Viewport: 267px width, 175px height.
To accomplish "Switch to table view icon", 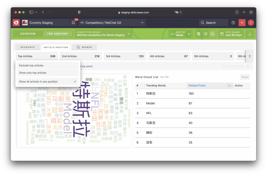I will click(x=205, y=34).
